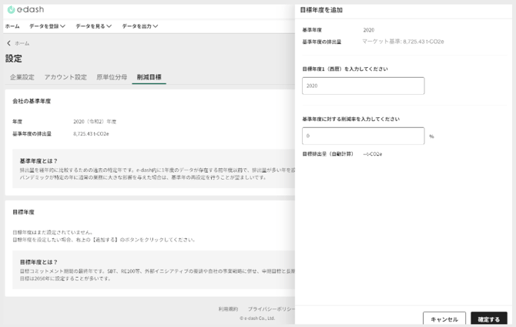
Task: Open the 利用規約 footer link
Action: [x=228, y=308]
